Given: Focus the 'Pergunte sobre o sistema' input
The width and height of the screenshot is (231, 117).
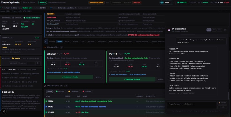Looking at the screenshot, I should click(191, 105).
